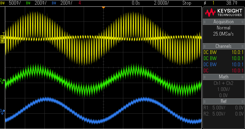Expand the Channels panel header
The height and width of the screenshot is (129, 245).
point(224,46)
